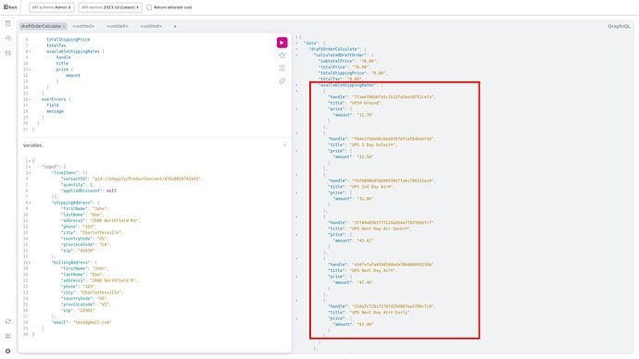
Task: Show query history in the left sidebar
Action: [8, 38]
